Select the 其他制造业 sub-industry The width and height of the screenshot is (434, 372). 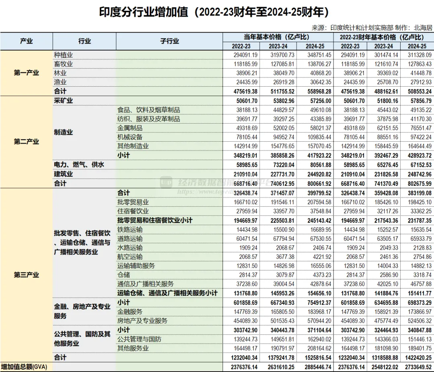click(133, 146)
